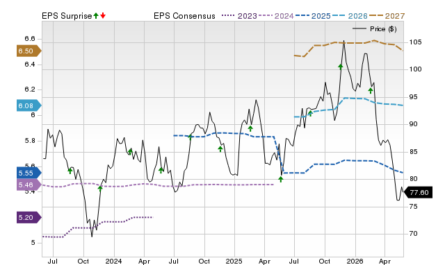Click the green surprise arrow at the start of the 2025 consensus line

[190, 137]
